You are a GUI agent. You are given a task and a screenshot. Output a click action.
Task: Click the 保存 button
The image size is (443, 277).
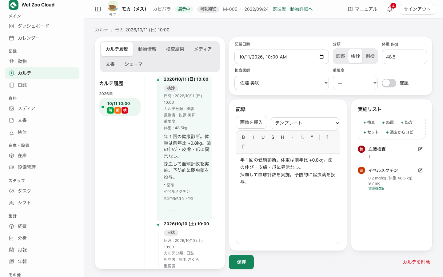(x=241, y=262)
